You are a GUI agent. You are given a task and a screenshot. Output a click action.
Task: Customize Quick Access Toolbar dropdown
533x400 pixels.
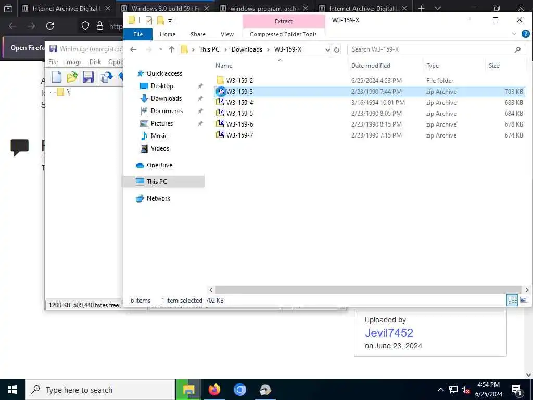170,21
